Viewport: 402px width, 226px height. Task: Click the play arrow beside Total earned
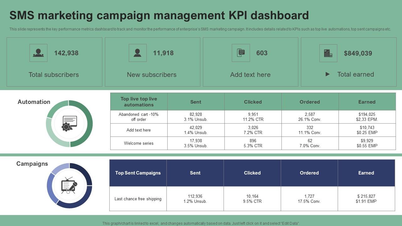[328, 74]
